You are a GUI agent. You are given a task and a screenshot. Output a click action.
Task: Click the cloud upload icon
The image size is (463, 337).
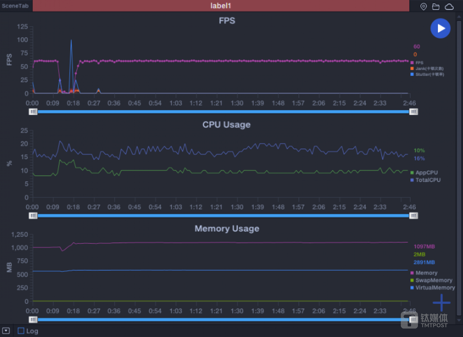[x=449, y=6]
